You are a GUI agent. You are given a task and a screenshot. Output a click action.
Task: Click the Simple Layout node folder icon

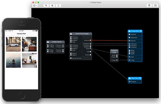point(48,42)
